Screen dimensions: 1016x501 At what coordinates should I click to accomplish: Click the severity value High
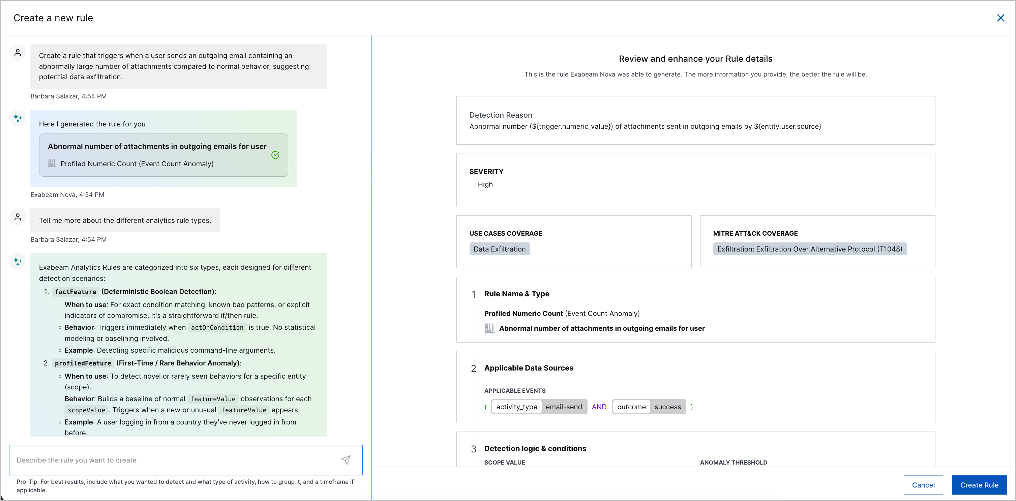[x=485, y=184]
